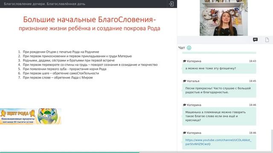
Task: Click the webinar title 'Благословение дочери'
Action: coord(44,4)
